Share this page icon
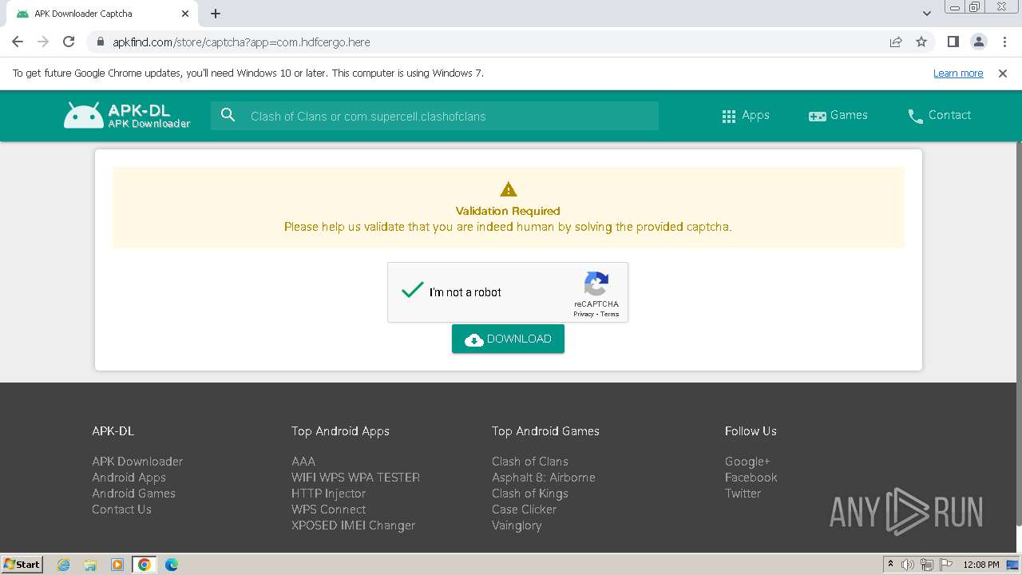The width and height of the screenshot is (1022, 575). [x=896, y=42]
